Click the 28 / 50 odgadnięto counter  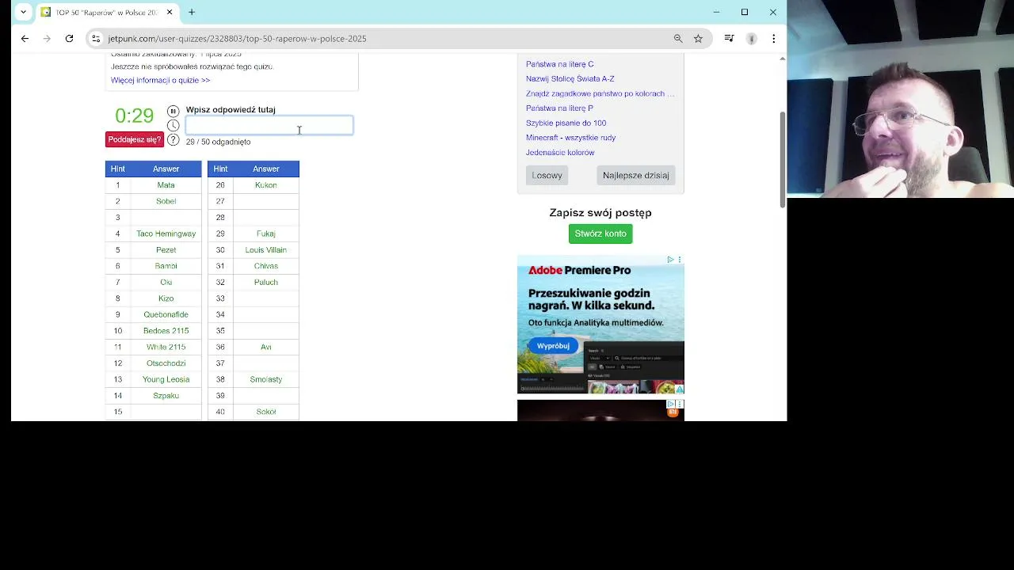218,142
